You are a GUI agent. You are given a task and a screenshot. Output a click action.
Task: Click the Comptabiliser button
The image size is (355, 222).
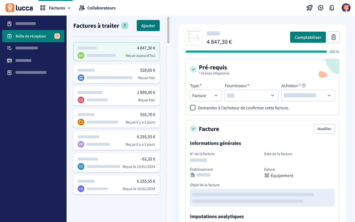[308, 37]
